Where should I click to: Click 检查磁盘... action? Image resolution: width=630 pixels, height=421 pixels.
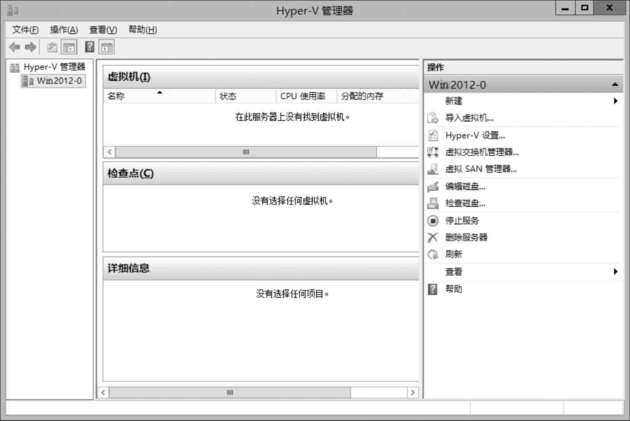465,203
